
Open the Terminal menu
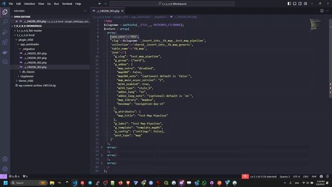pos(67,4)
